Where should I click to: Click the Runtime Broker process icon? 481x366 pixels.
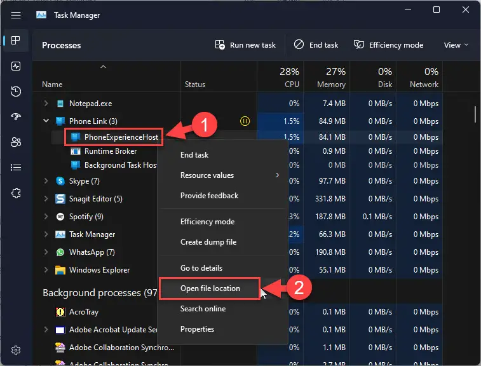point(76,151)
